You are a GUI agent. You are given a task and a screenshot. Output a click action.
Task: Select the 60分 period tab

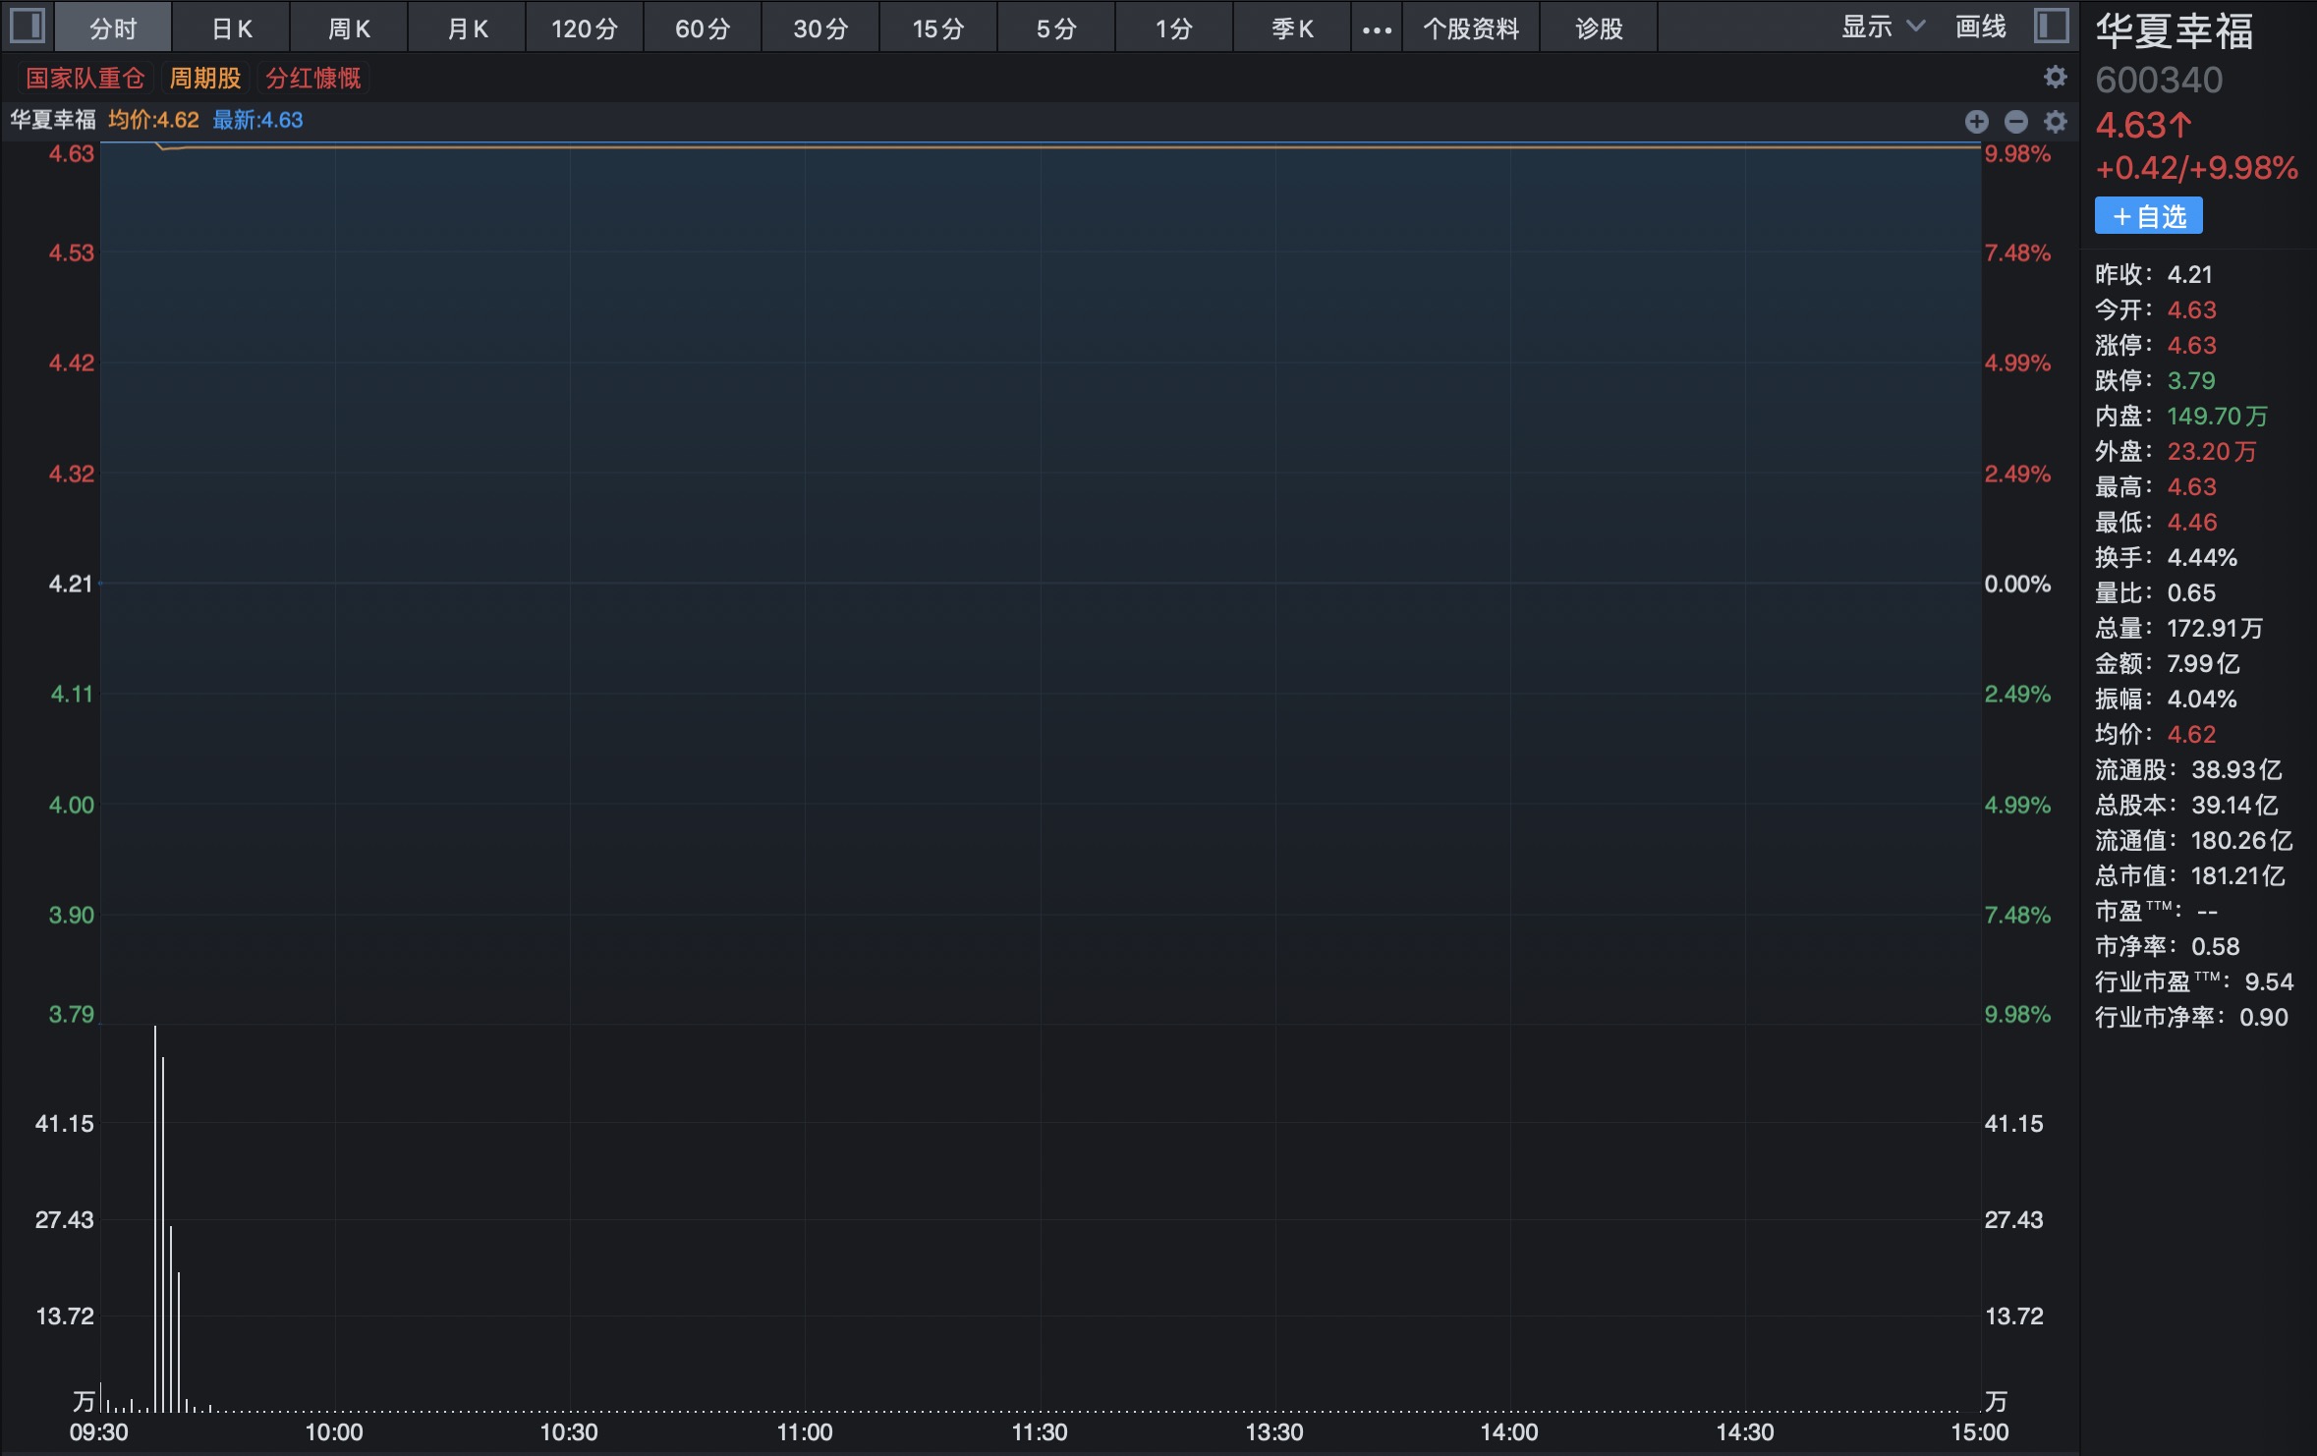[703, 28]
